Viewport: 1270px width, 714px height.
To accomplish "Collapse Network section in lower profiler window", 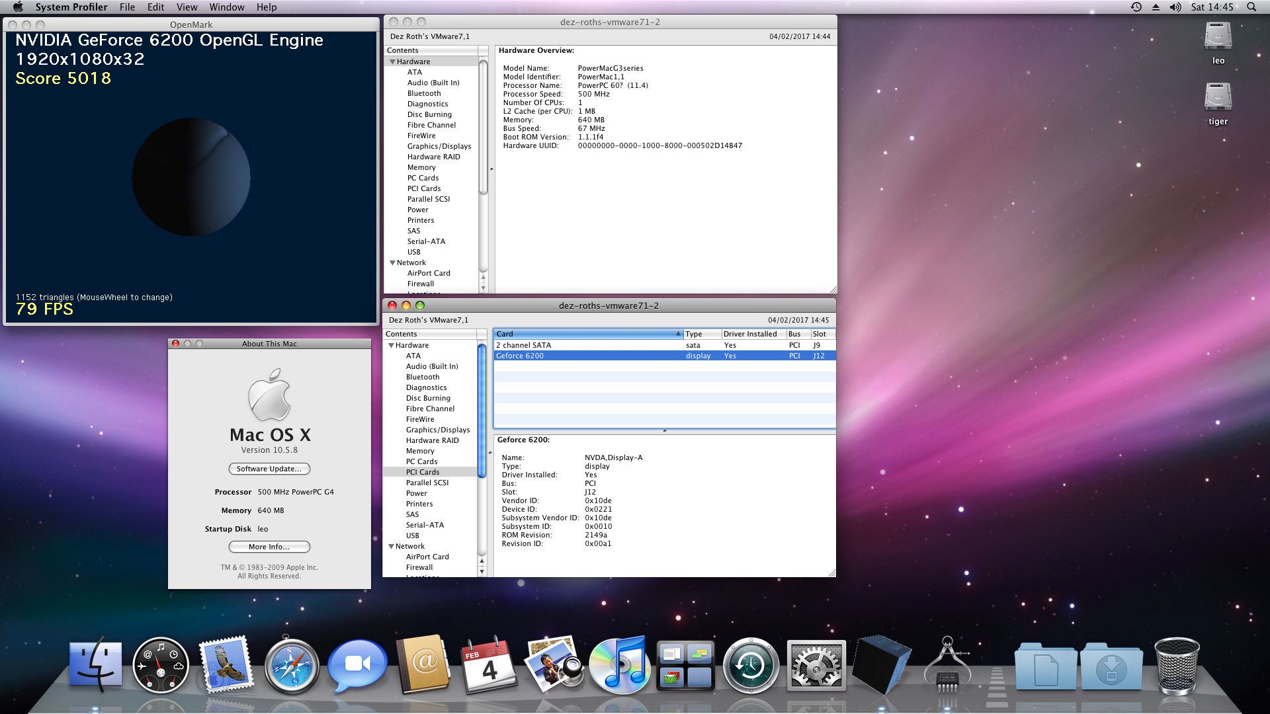I will 391,546.
